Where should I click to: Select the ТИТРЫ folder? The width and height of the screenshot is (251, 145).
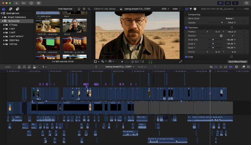coord(13,44)
